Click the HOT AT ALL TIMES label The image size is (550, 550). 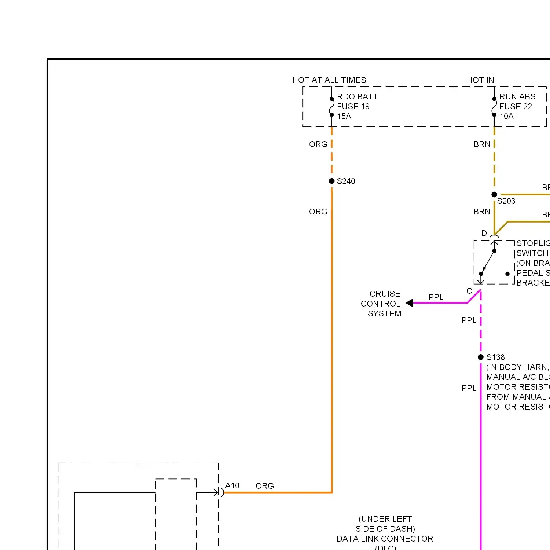[x=329, y=80]
